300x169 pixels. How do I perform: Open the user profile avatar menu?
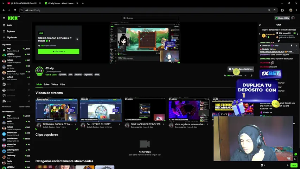pos(293,18)
